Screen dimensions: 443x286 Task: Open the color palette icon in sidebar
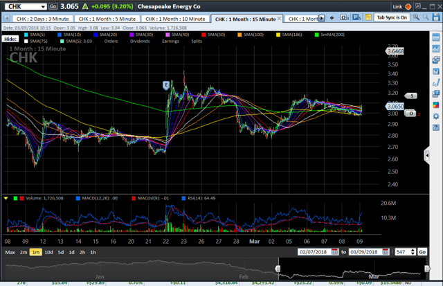click(x=436, y=105)
